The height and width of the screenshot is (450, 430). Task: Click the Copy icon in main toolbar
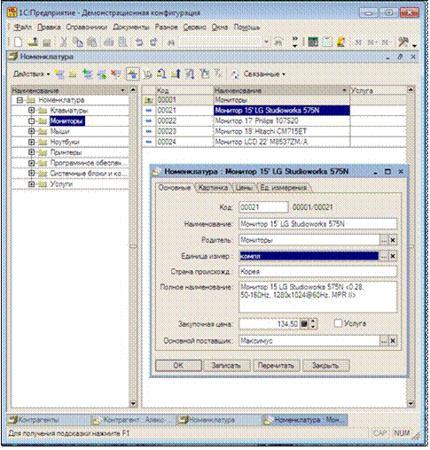pos(77,43)
